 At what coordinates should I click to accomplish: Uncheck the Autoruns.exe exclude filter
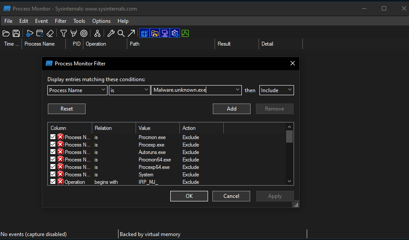pos(53,152)
